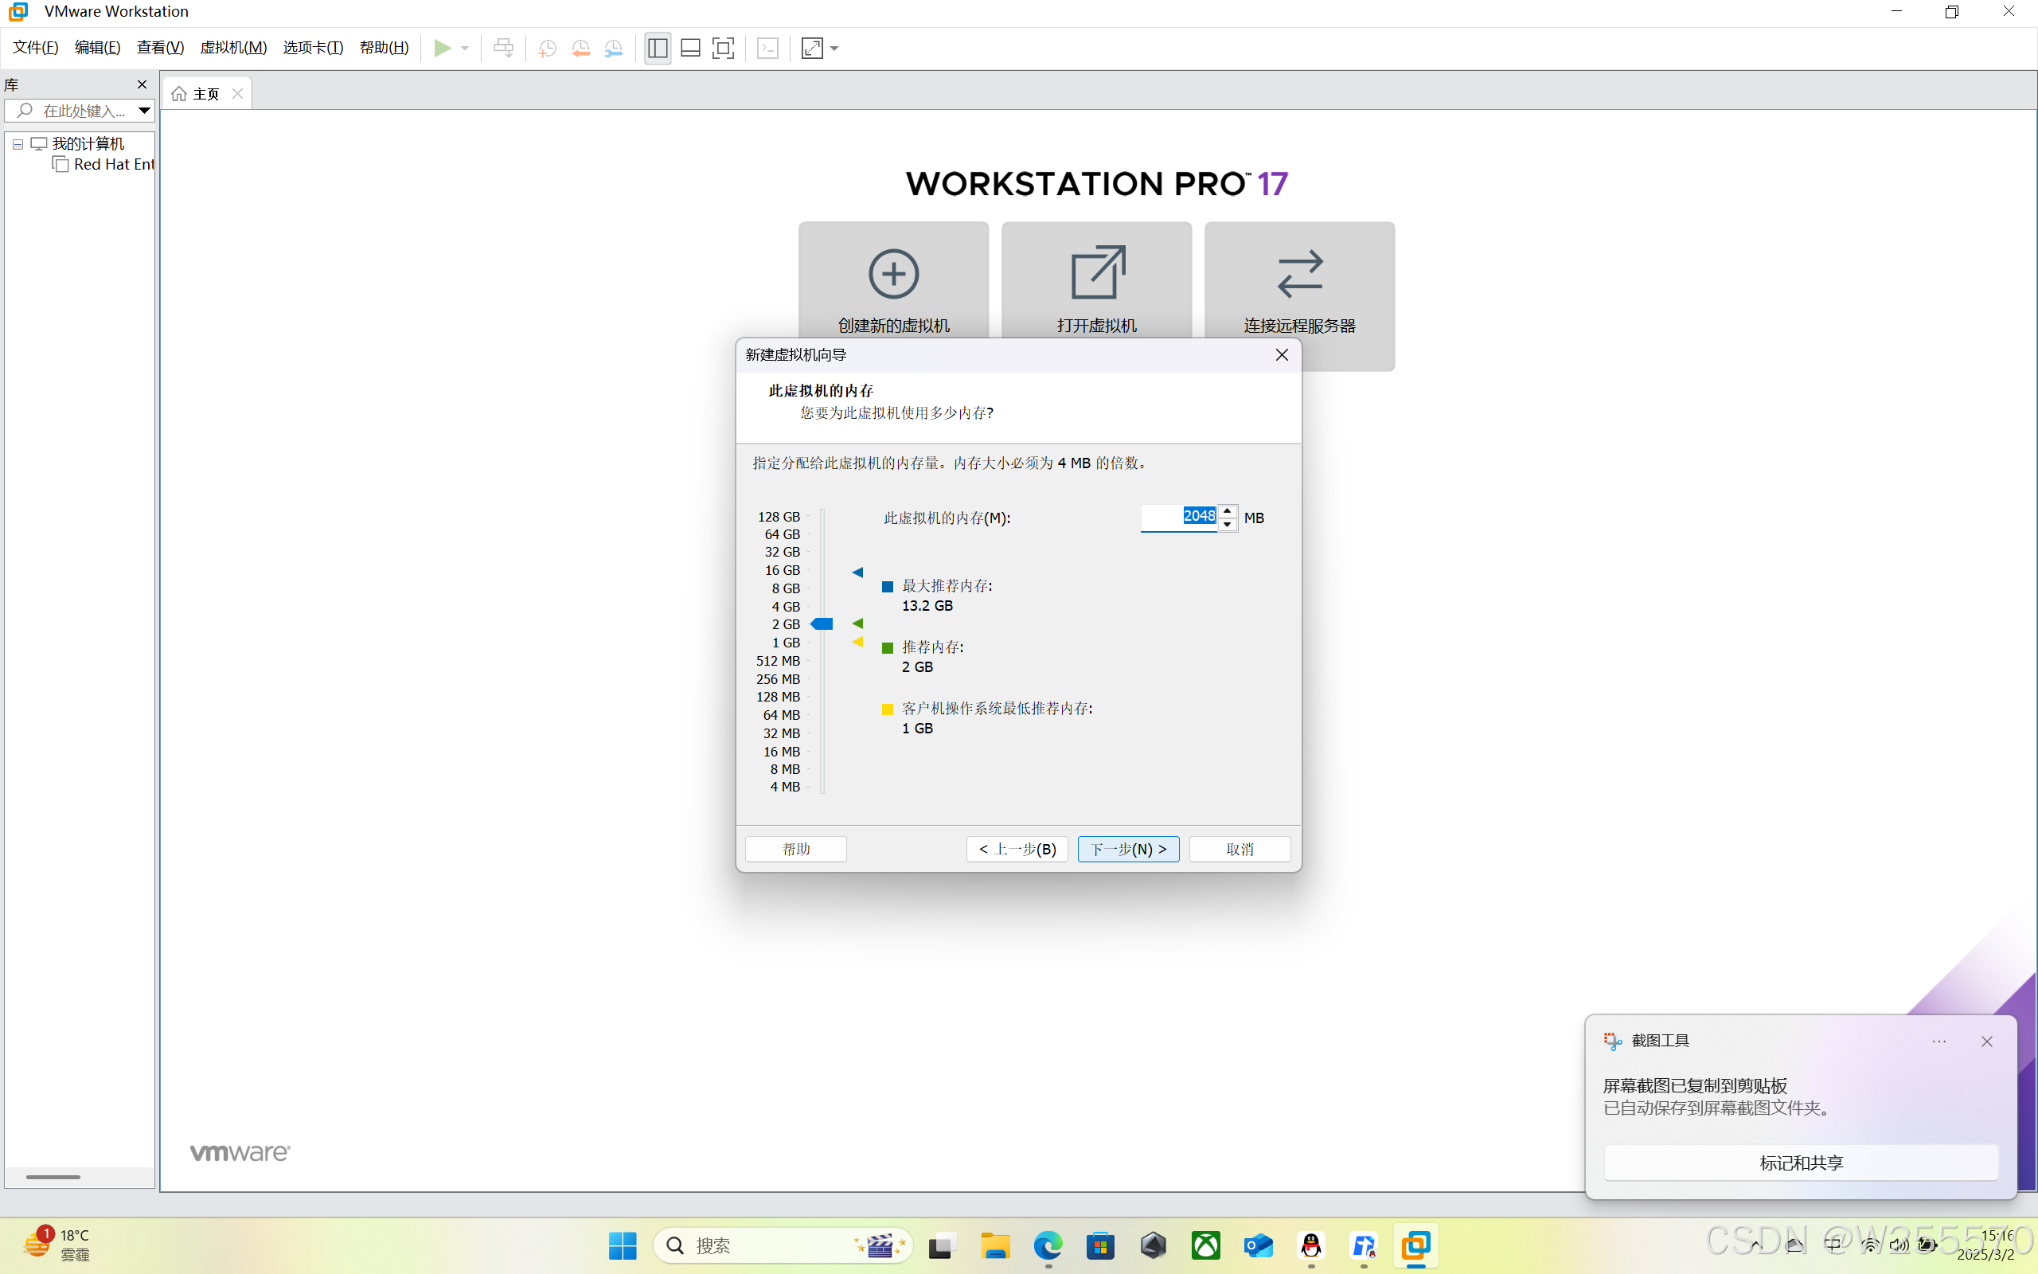Click the 取消 button
2038x1274 pixels.
coord(1240,849)
